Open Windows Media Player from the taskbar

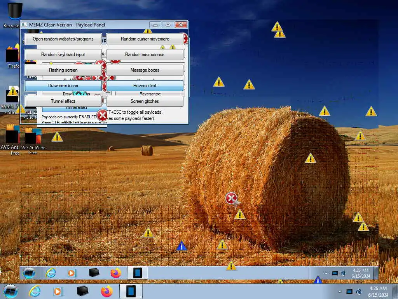(58, 291)
